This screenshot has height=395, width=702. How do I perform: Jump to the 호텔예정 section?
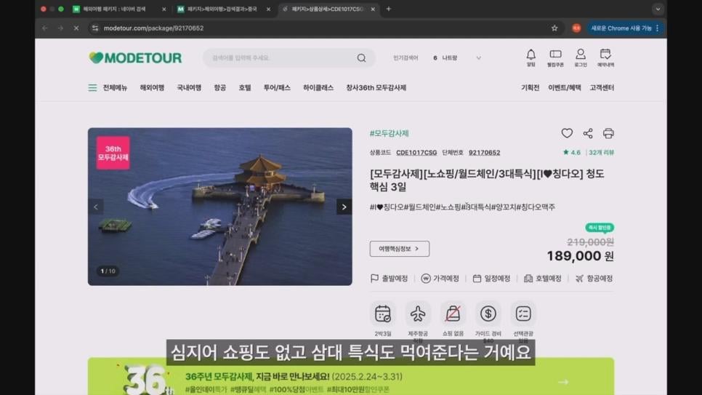542,279
